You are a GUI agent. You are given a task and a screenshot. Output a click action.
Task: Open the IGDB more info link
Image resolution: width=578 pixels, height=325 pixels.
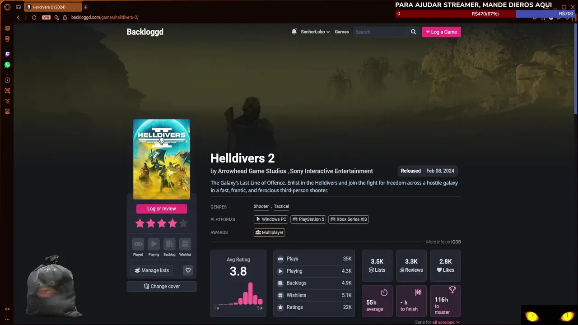tap(456, 242)
